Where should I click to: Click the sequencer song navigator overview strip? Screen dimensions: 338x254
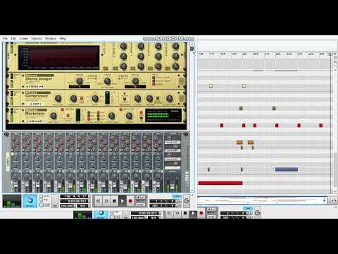tap(262, 200)
